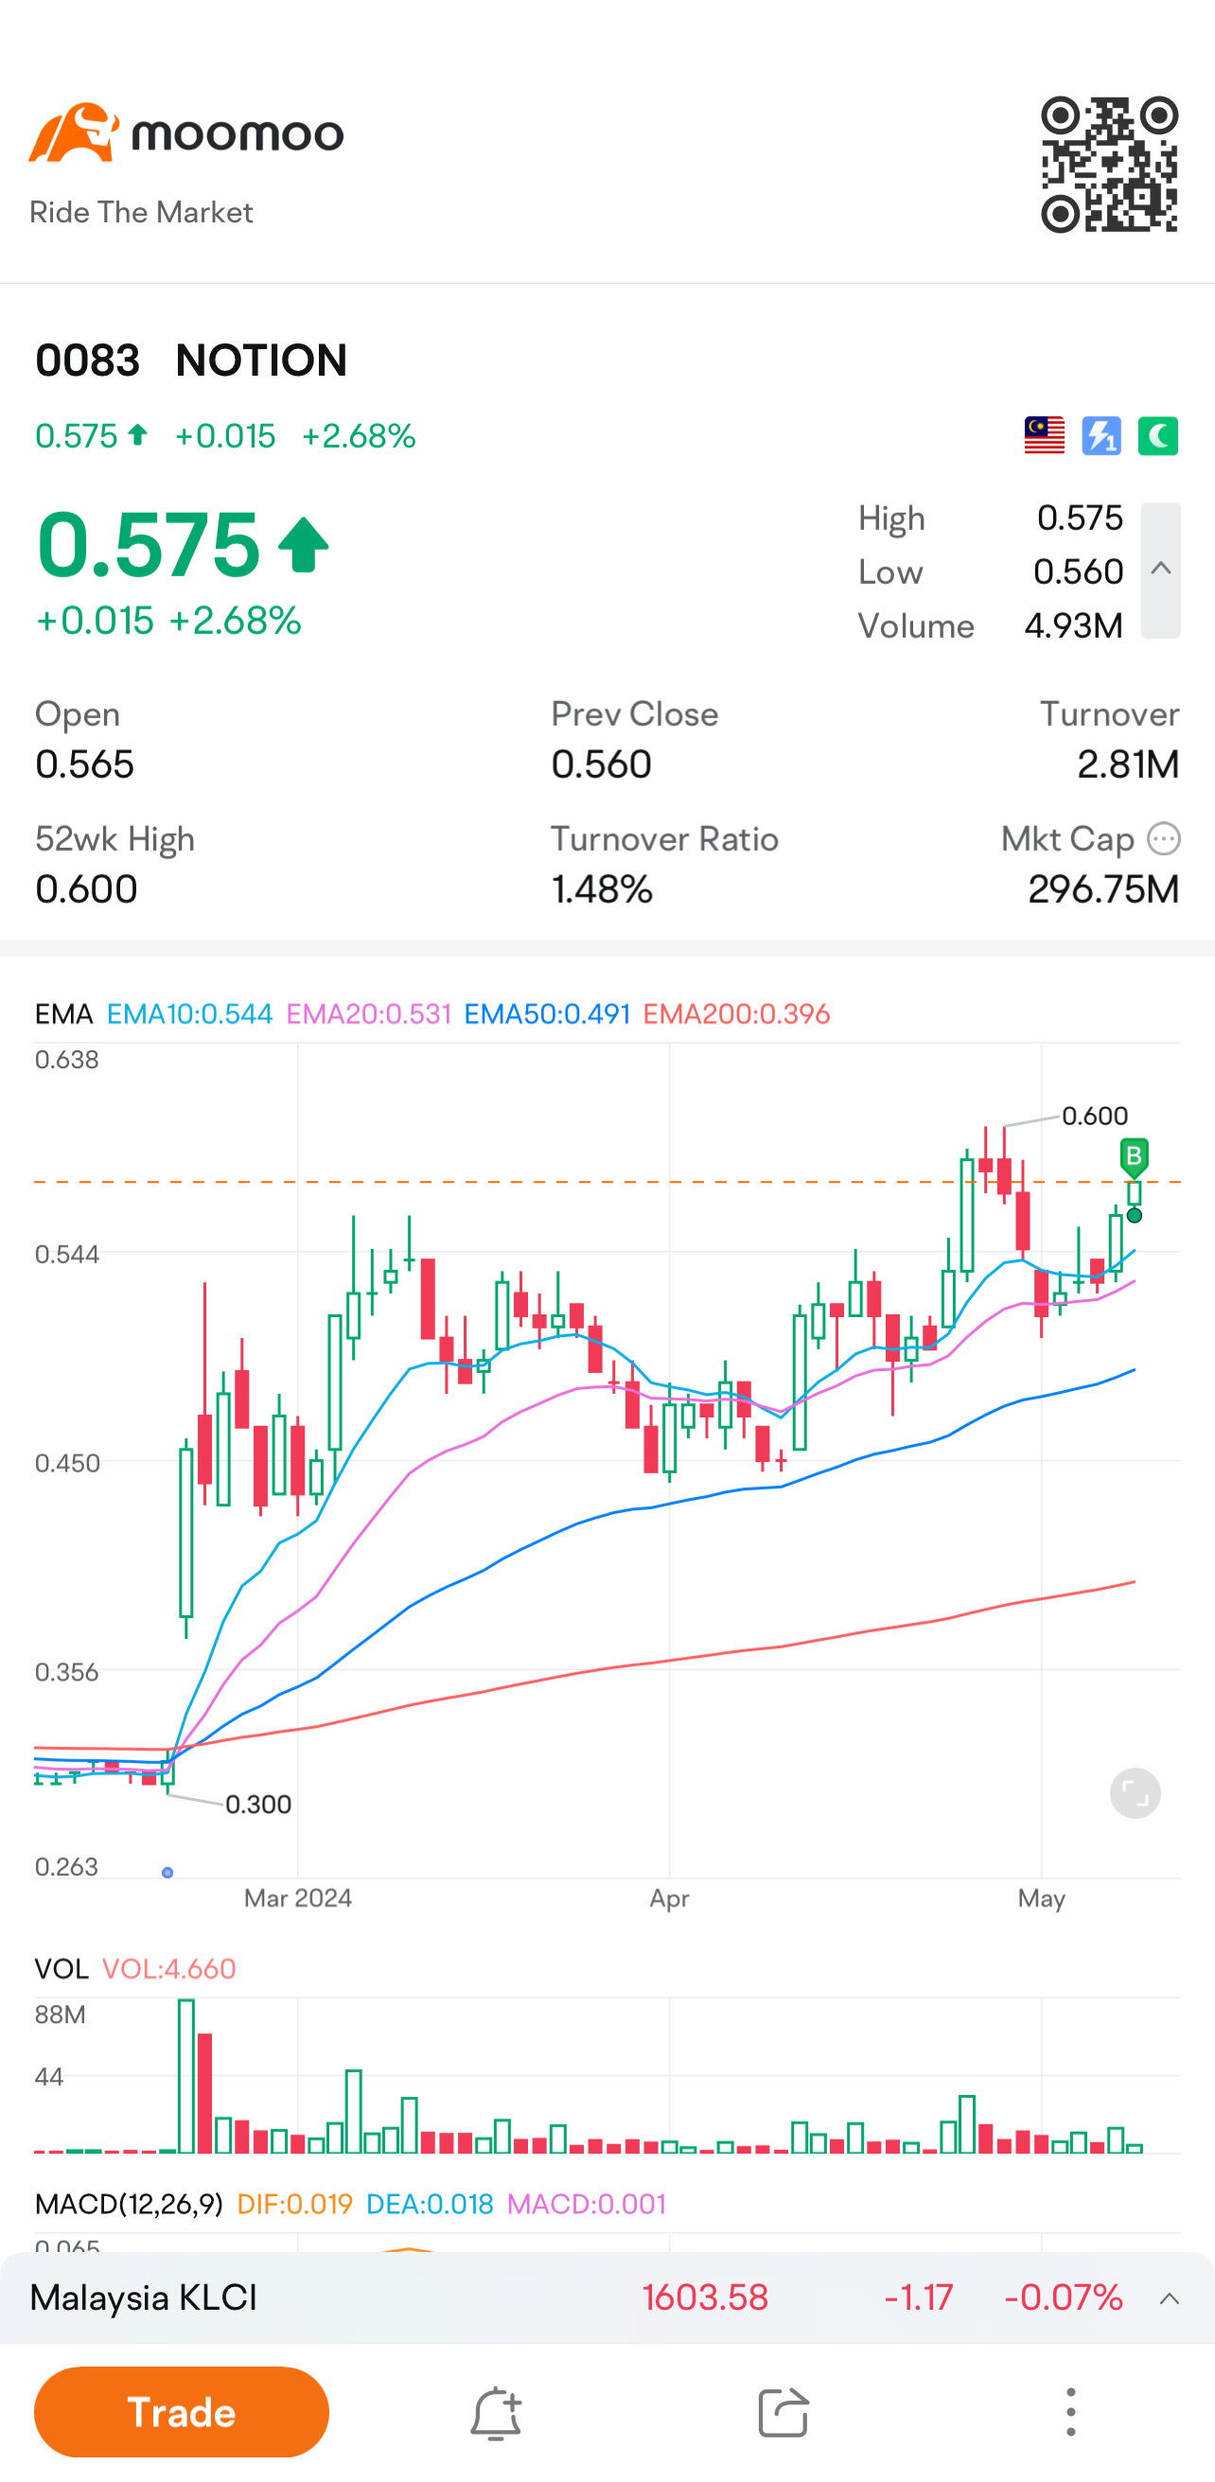Image resolution: width=1215 pixels, height=2482 pixels.
Task: Tap the DEA:0.018 value
Action: click(430, 2204)
